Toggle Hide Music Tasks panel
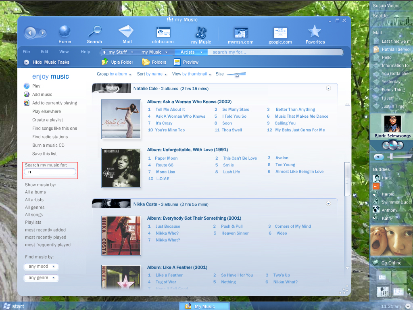The image size is (413, 310). coord(26,62)
